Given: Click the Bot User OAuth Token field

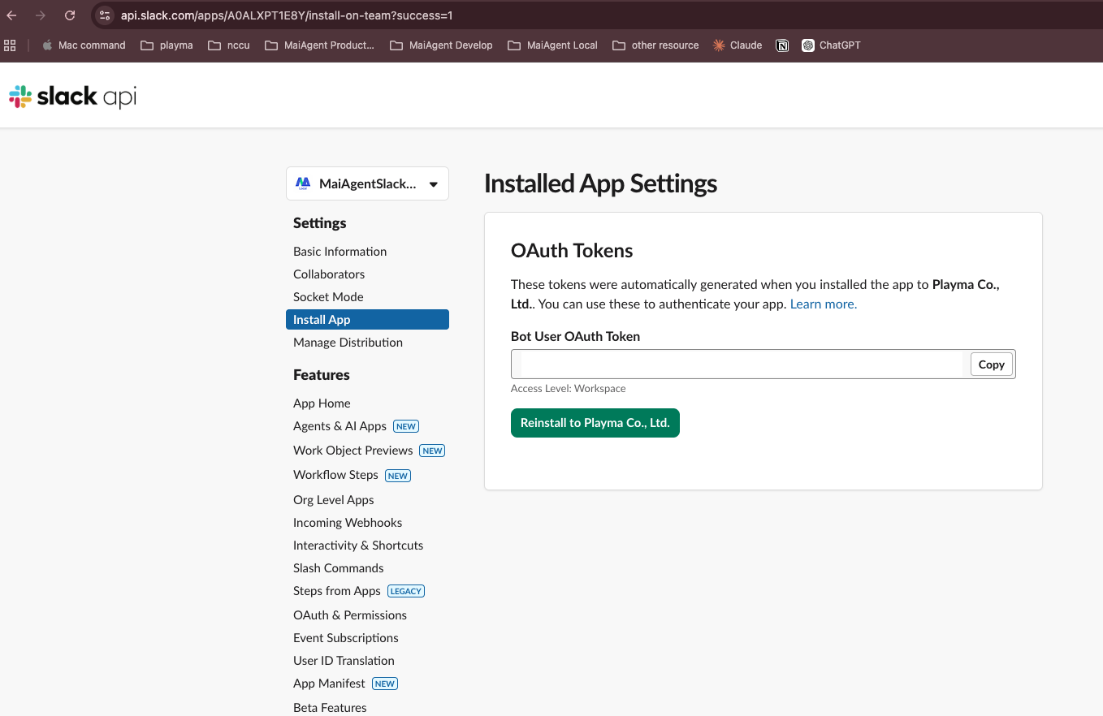Looking at the screenshot, I should (739, 364).
